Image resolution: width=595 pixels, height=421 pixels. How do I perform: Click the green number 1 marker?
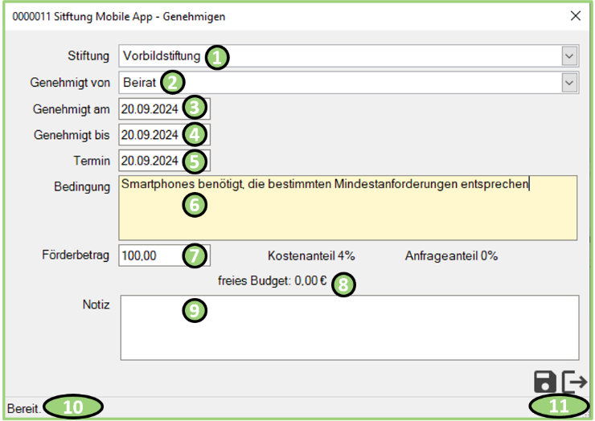216,57
